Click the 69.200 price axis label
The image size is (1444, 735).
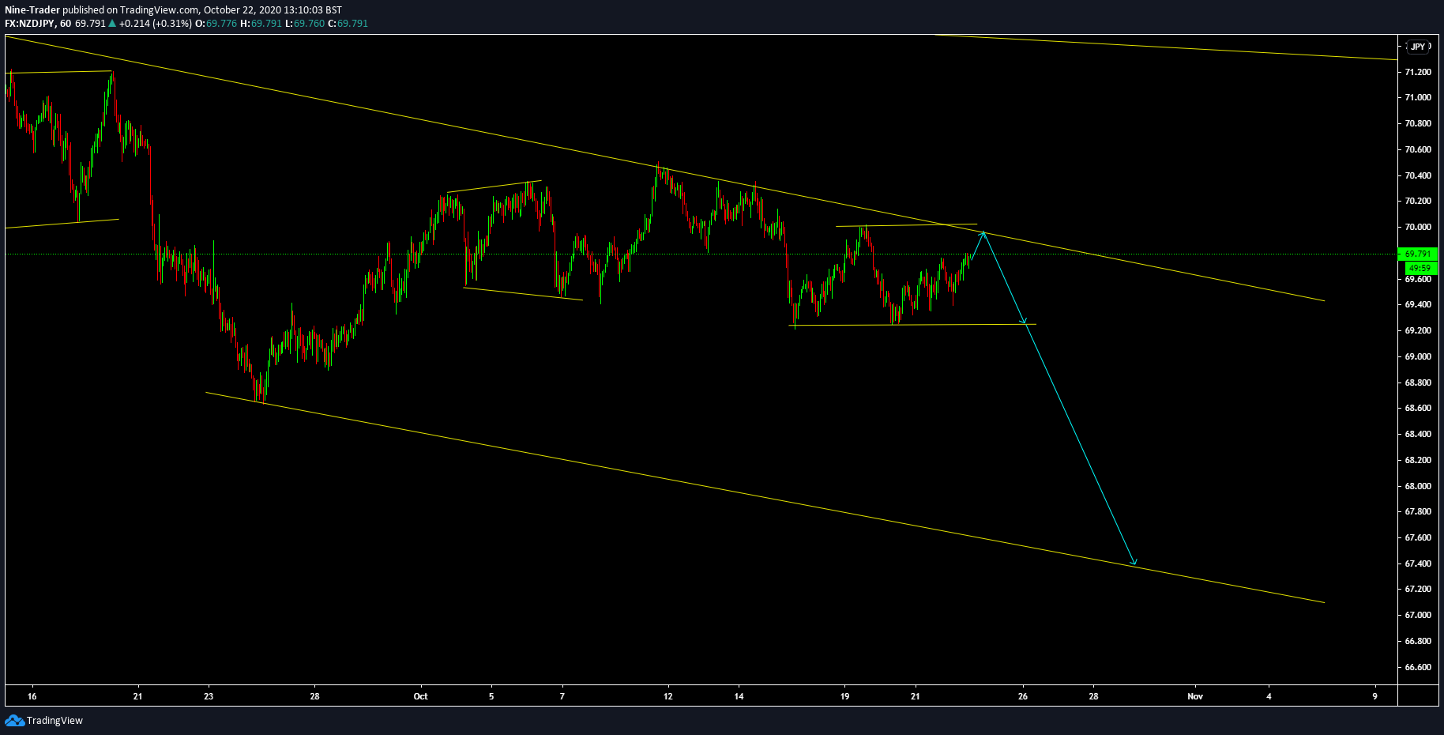(1418, 330)
